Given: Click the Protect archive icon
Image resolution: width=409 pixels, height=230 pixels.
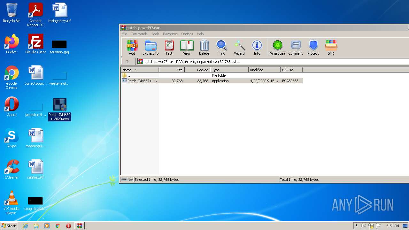Looking at the screenshot, I should [x=313, y=48].
